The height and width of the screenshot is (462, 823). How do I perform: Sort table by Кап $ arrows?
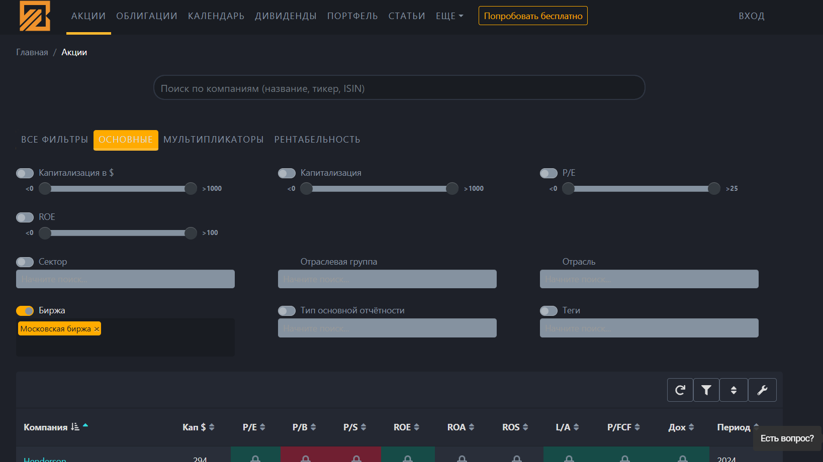[x=212, y=427]
